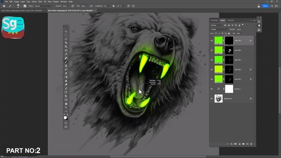
Task: Select the History Brush tool
Action: tap(66, 69)
